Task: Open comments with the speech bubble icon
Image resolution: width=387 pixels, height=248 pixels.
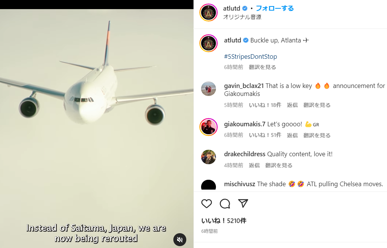Action: [x=225, y=204]
